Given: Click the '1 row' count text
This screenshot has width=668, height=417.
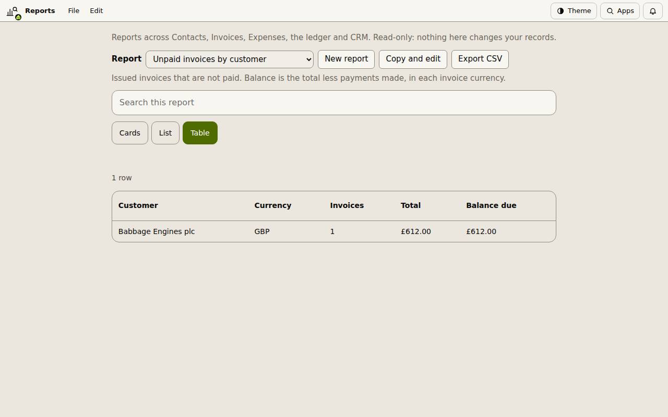Looking at the screenshot, I should (x=122, y=178).
